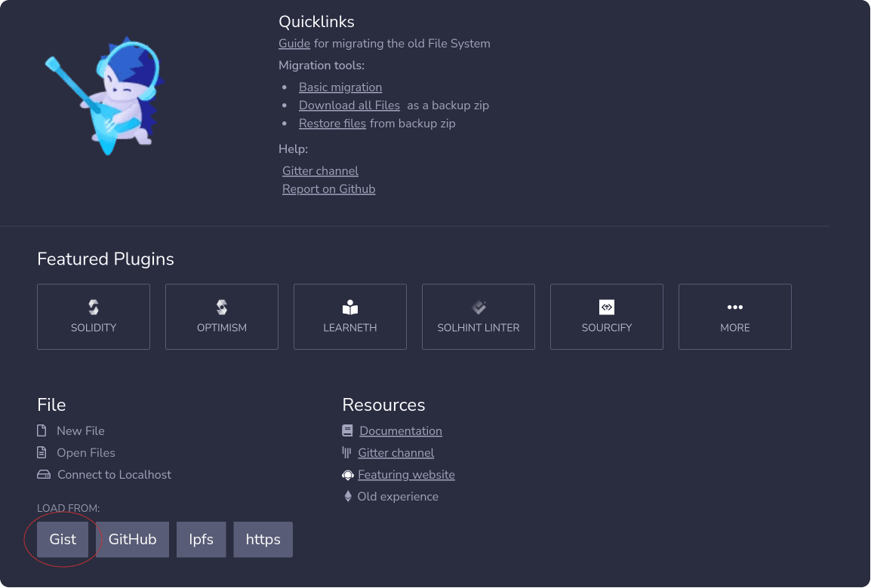Screen dimensions: 871x588
Task: Click the LEARNETH plugin label
Action: click(x=350, y=328)
